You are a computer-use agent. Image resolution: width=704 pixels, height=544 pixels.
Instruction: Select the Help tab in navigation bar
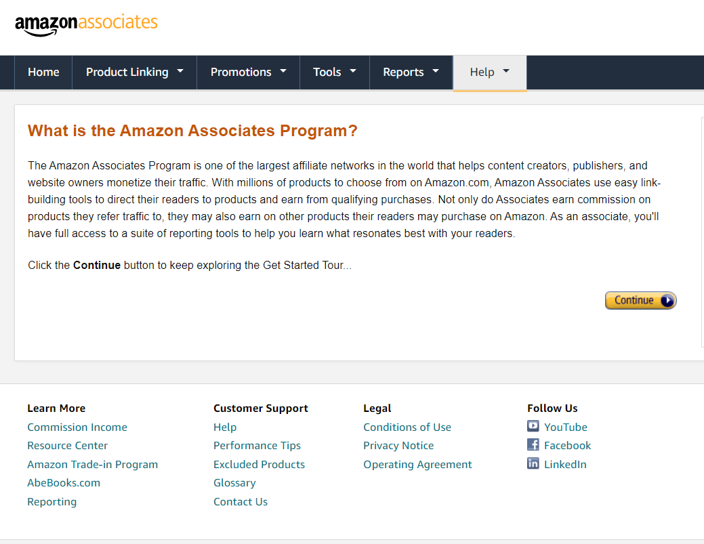pyautogui.click(x=490, y=72)
